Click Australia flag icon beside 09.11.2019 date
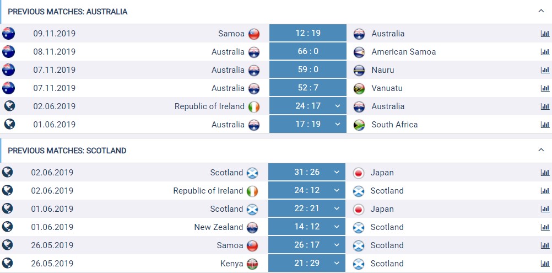The image size is (552, 273). pos(8,34)
